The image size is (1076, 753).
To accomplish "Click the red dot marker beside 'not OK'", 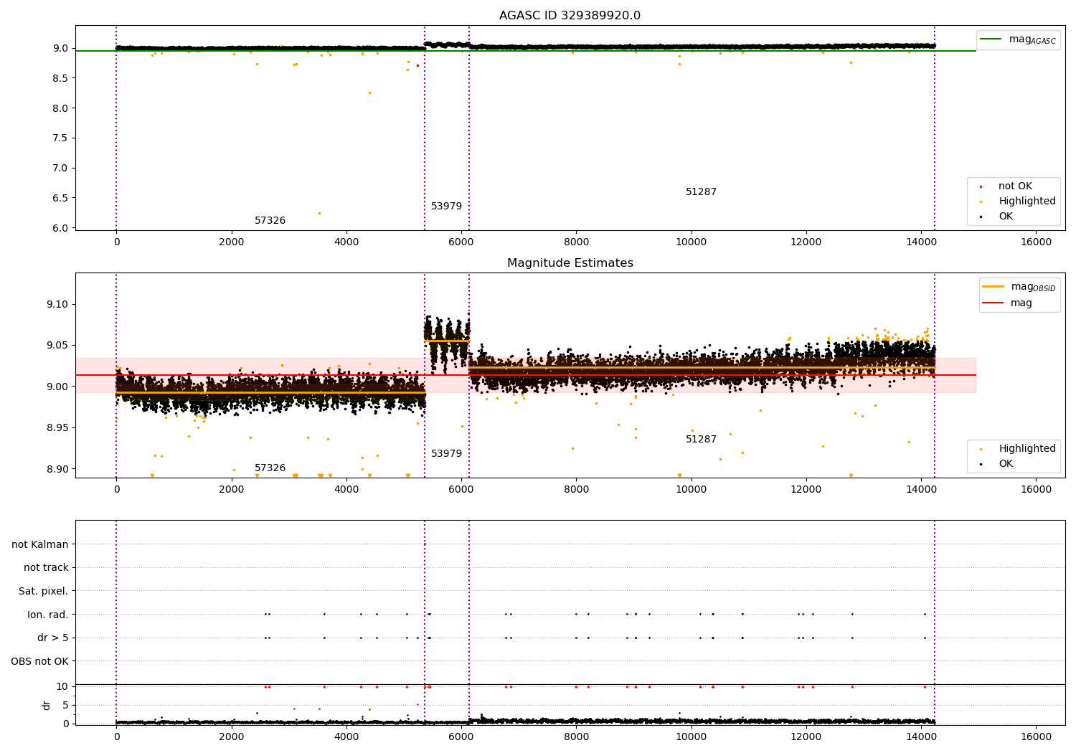I will point(981,187).
